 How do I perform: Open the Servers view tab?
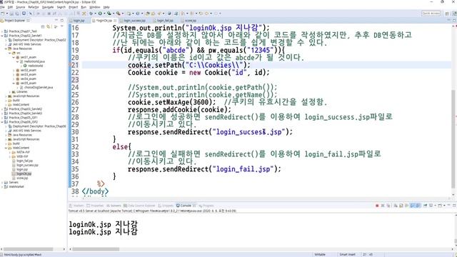click(114, 206)
